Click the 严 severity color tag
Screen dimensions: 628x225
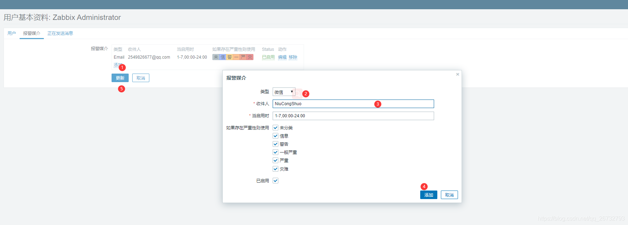pyautogui.click(x=243, y=57)
